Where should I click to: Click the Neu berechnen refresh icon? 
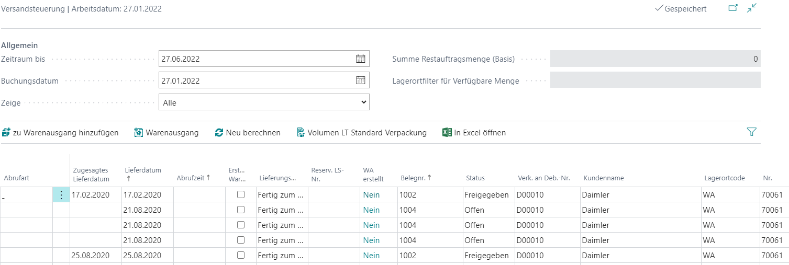pyautogui.click(x=219, y=133)
